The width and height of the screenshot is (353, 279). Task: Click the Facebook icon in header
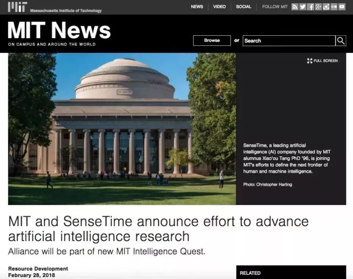(x=311, y=7)
